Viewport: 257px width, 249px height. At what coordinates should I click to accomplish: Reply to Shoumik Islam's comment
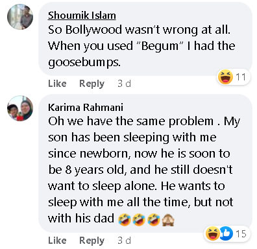coord(92,84)
